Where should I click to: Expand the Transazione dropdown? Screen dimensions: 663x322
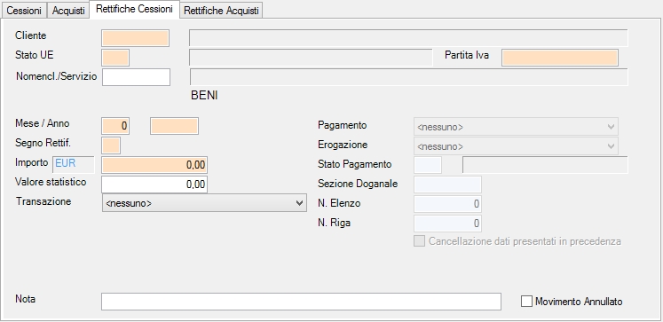coord(204,203)
